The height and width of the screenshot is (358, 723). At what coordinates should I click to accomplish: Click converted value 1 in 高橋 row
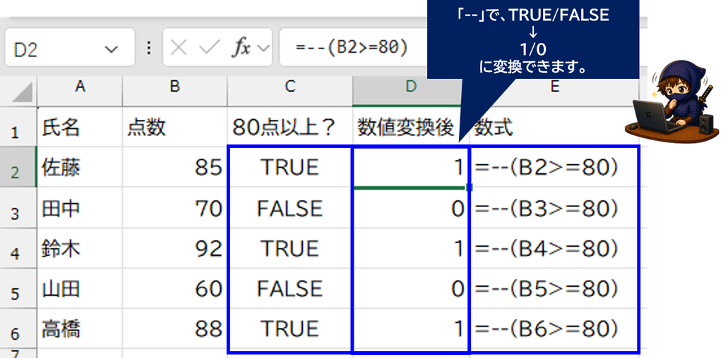[x=410, y=328]
